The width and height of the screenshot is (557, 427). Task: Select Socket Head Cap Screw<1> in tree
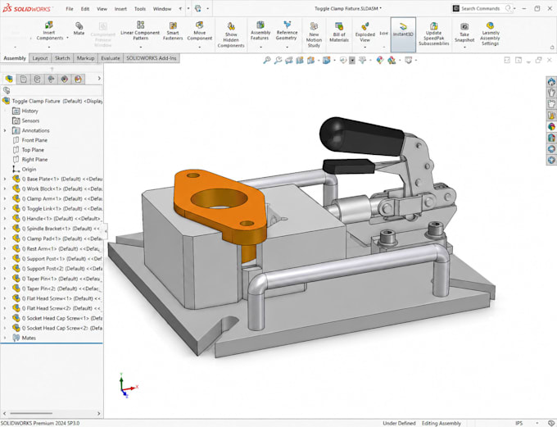(x=57, y=319)
